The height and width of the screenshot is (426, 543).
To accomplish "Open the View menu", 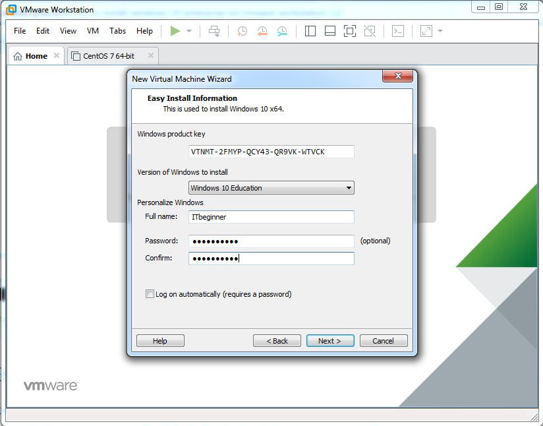I will coord(68,31).
